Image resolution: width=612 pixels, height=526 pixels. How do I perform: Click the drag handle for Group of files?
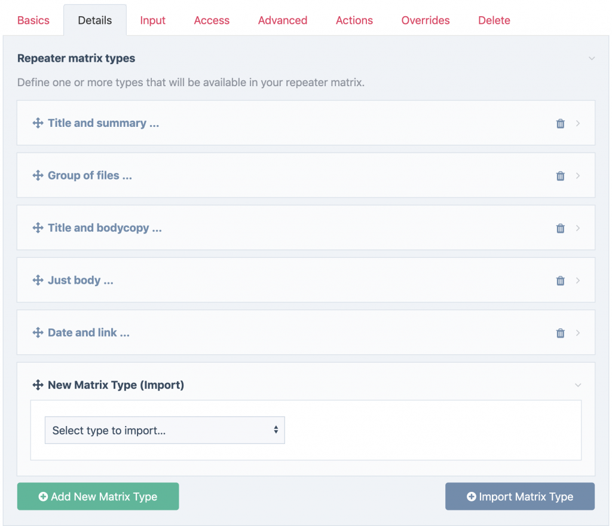click(x=38, y=175)
